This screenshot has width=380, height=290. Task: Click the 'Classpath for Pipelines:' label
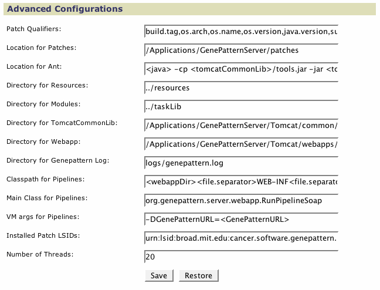(x=45, y=179)
